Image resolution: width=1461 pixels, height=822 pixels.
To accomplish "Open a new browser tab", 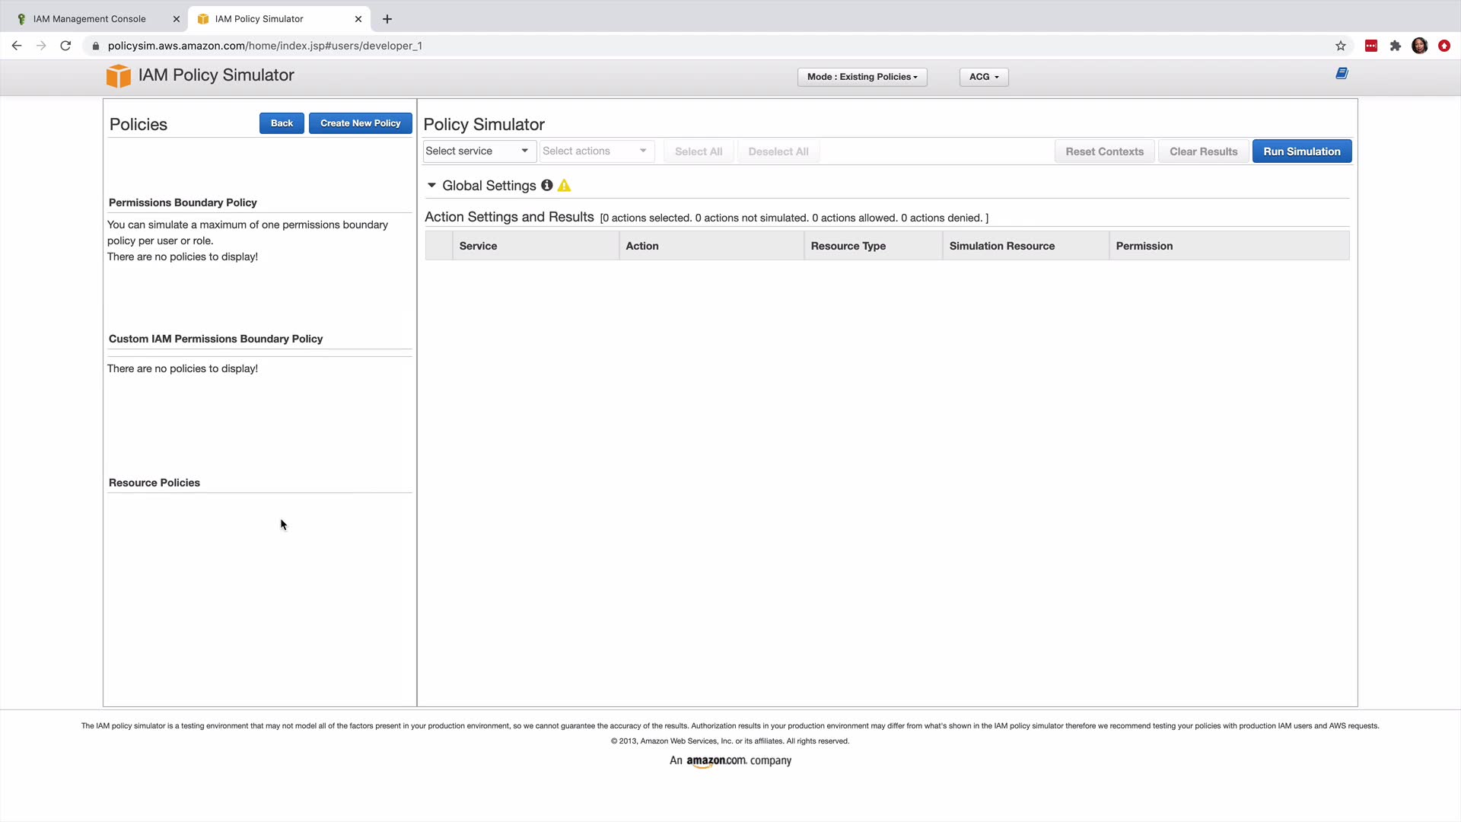I will (387, 19).
